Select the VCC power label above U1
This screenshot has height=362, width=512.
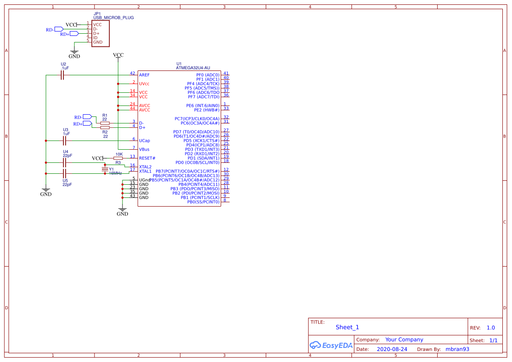coord(118,55)
